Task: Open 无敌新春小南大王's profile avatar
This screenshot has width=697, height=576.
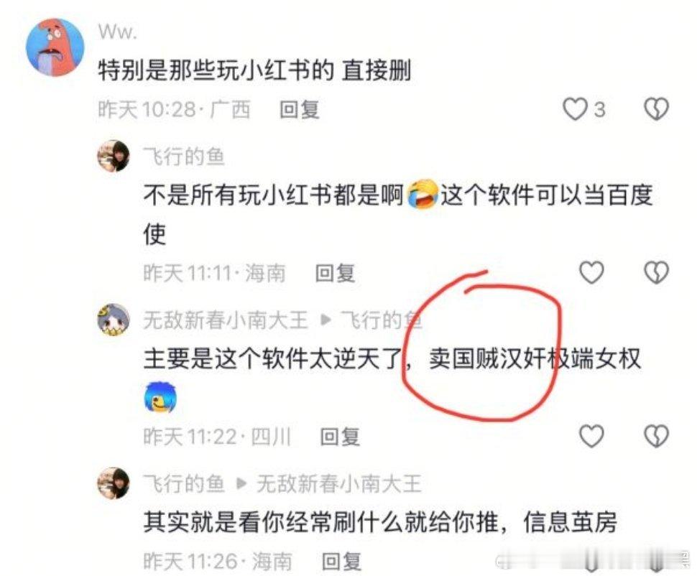Action: [x=114, y=320]
